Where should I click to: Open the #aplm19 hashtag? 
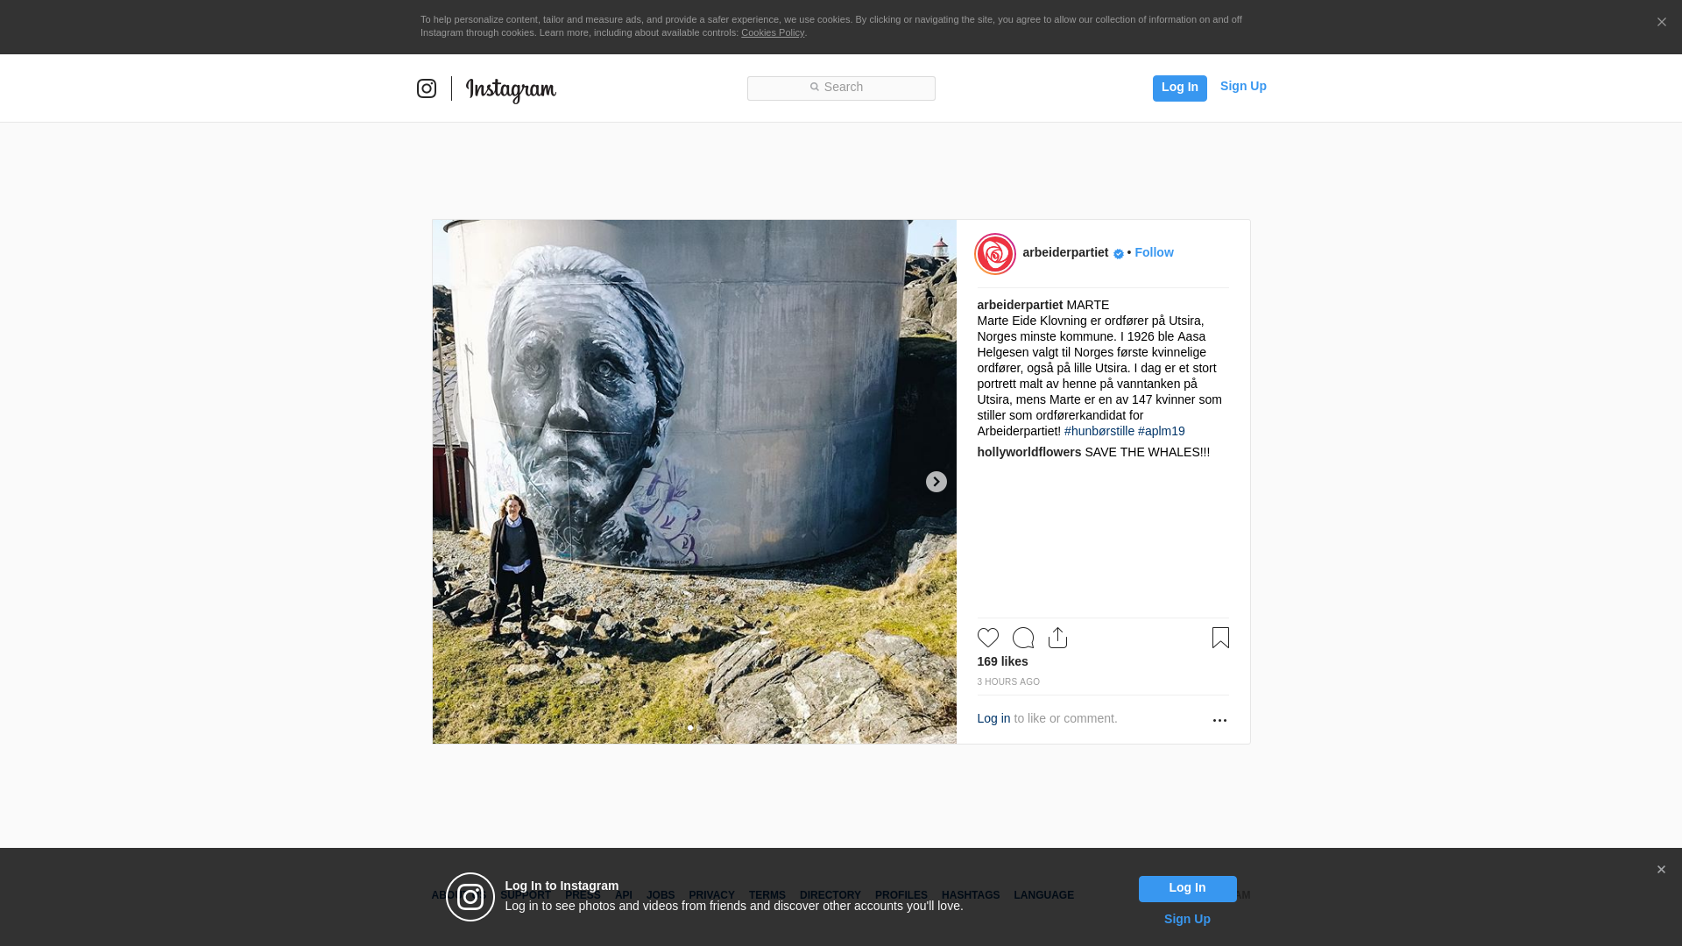1162,431
